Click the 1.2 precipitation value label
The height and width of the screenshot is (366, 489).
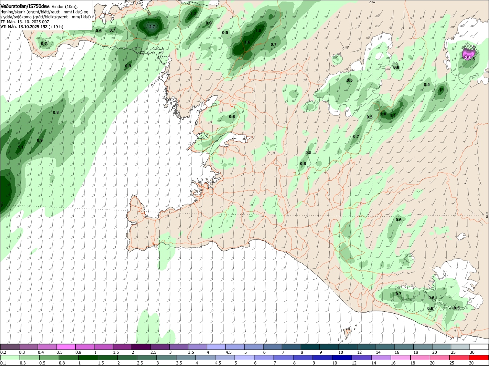[x=193, y=14]
